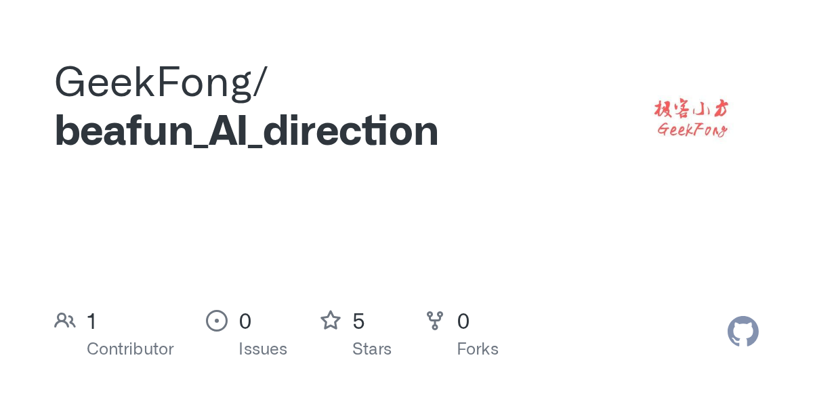Select the star count number 5
Image resolution: width=813 pixels, height=406 pixels.
(358, 321)
